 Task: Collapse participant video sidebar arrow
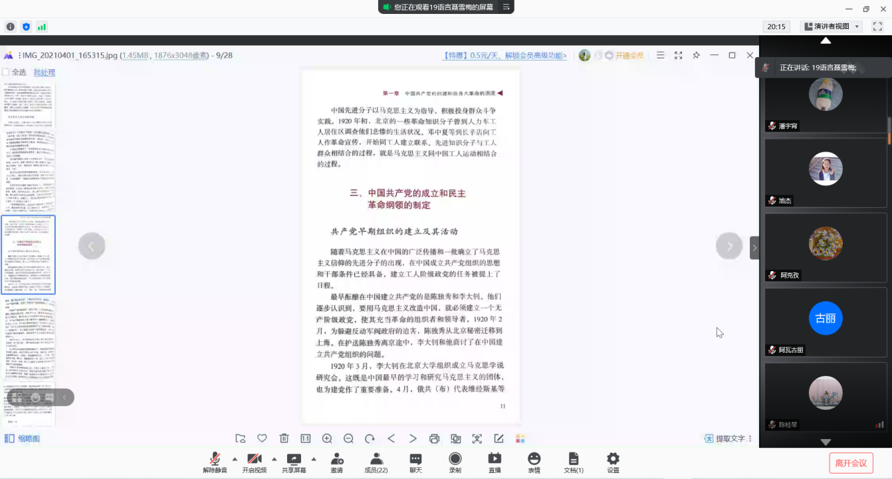[754, 248]
